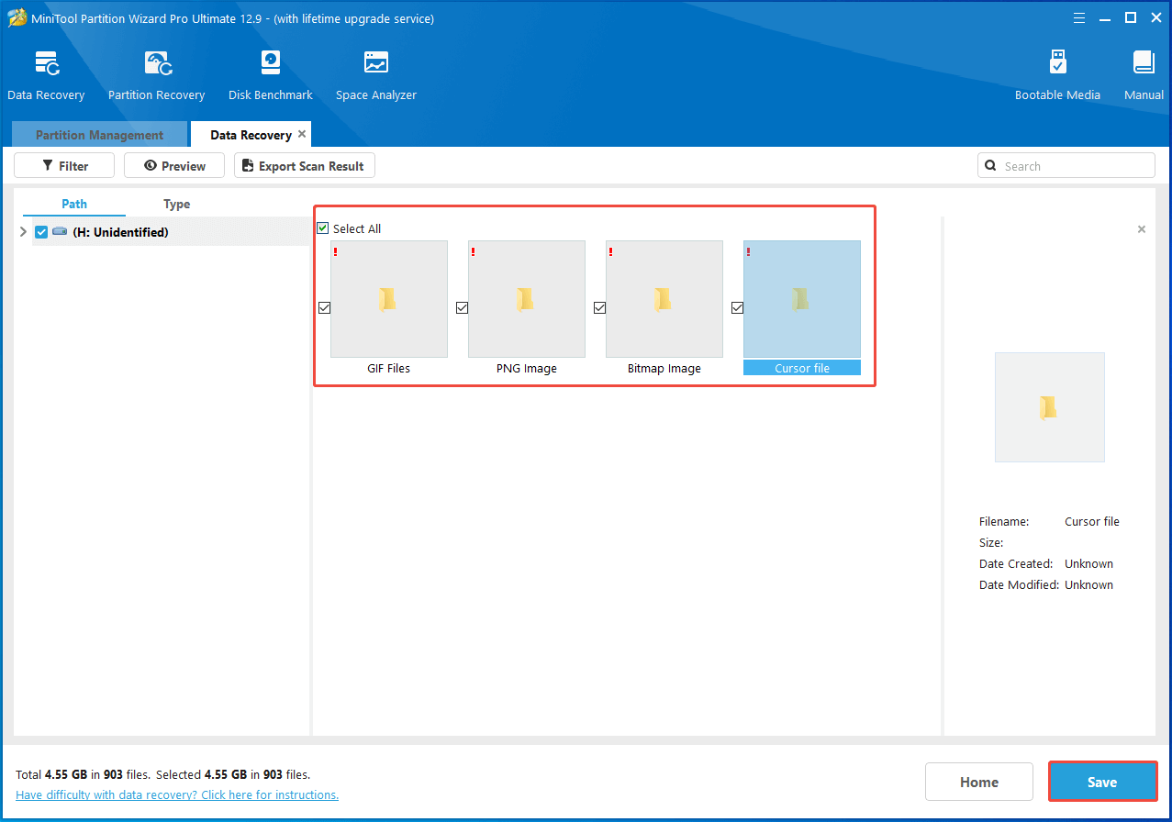Screen dimensions: 1172x822
Task: Select the Cursor file folder thumbnail
Action: tap(802, 299)
